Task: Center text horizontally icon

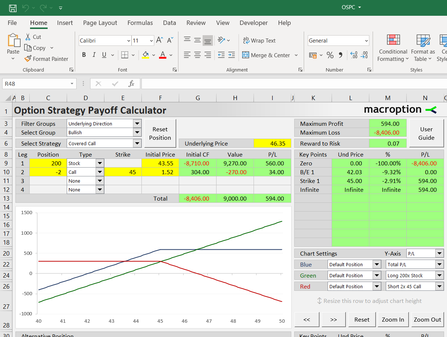Action: [x=197, y=55]
